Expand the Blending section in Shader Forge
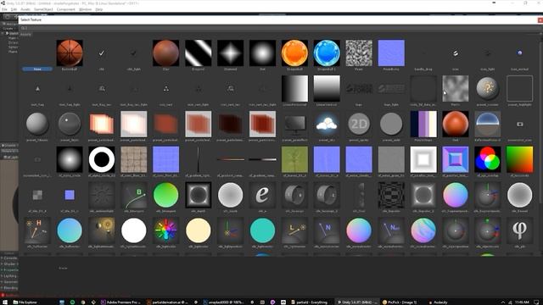Viewport: 543px width, 305px height. (9, 288)
